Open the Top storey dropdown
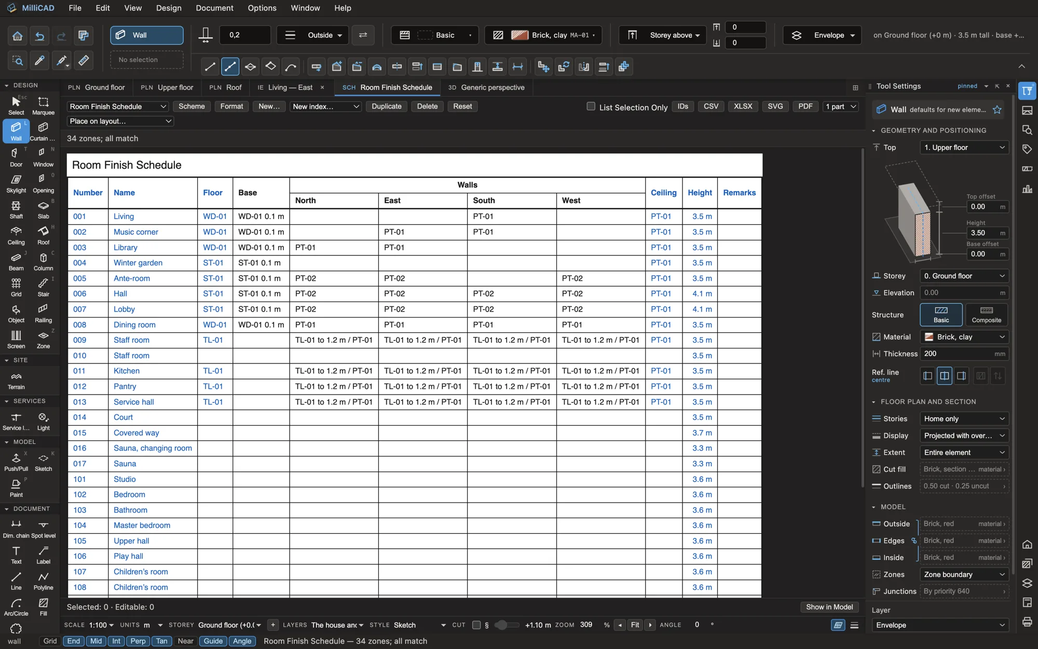Image resolution: width=1038 pixels, height=649 pixels. (964, 147)
